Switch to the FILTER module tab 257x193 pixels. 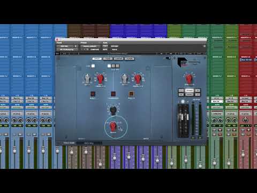click(130, 58)
